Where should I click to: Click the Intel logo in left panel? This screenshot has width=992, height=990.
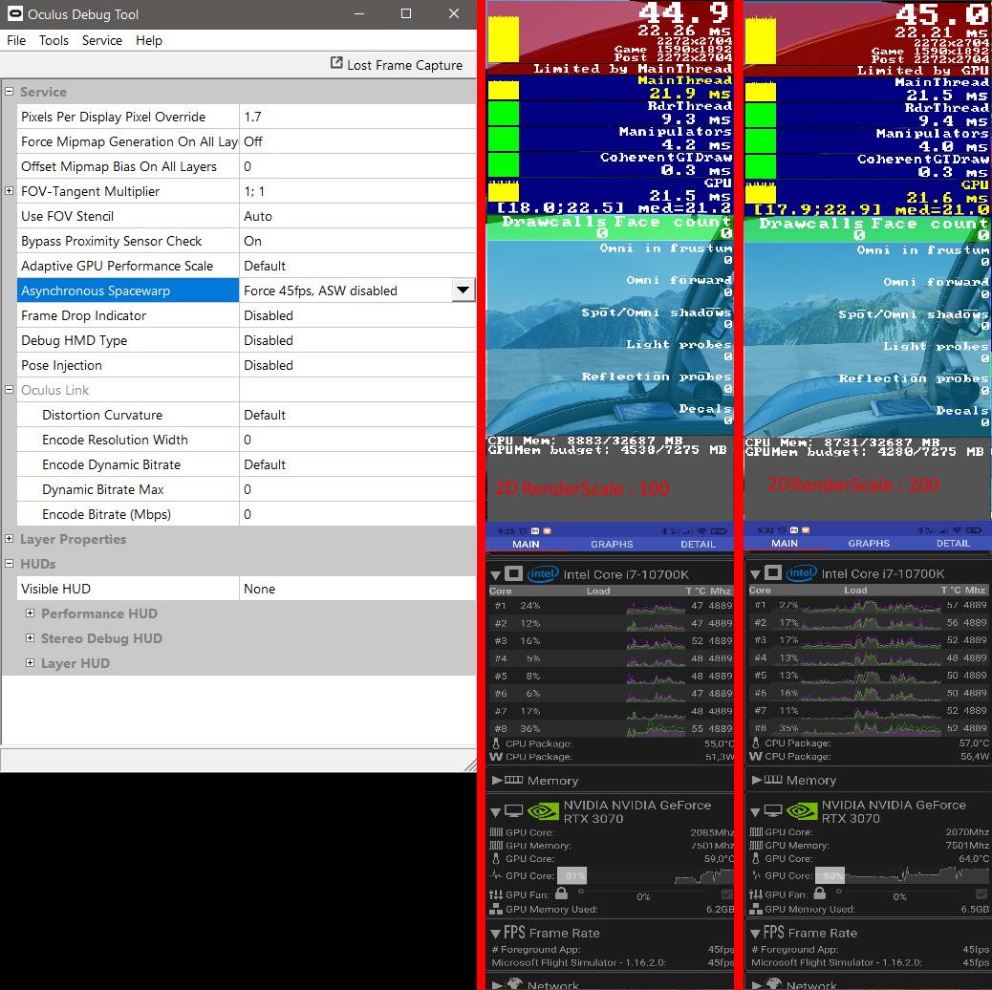tap(543, 573)
